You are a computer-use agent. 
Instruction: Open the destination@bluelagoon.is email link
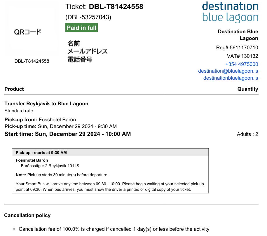(x=228, y=71)
